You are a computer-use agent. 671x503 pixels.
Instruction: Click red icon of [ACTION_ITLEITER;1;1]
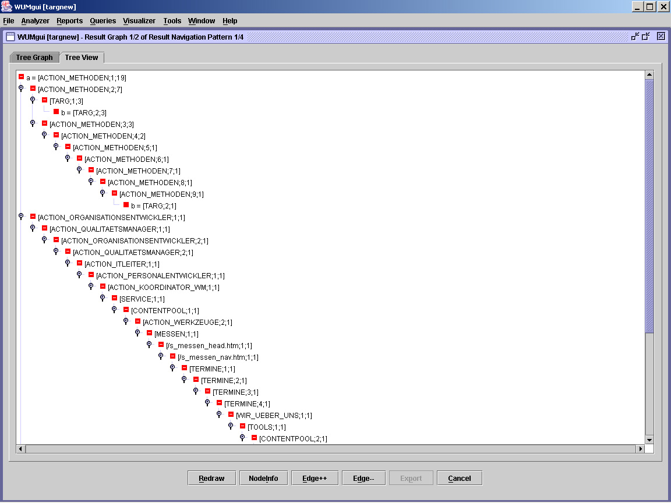79,263
